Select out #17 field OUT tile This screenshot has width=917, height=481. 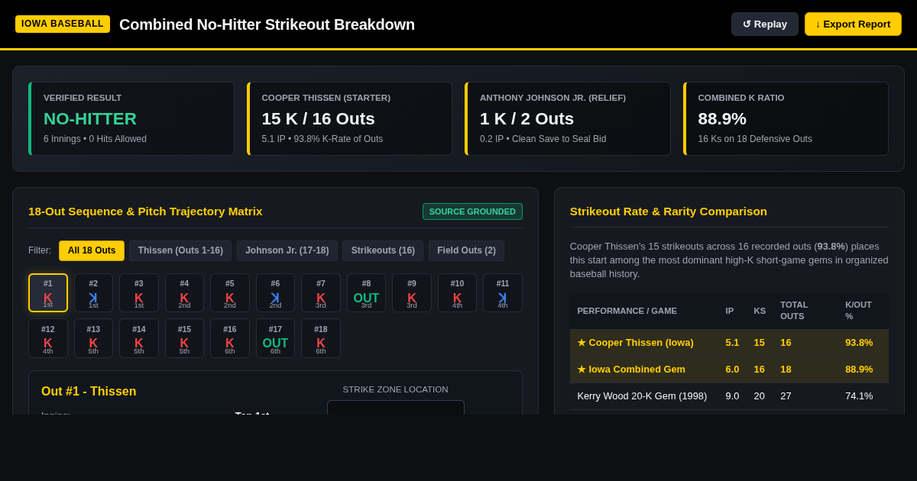click(275, 339)
